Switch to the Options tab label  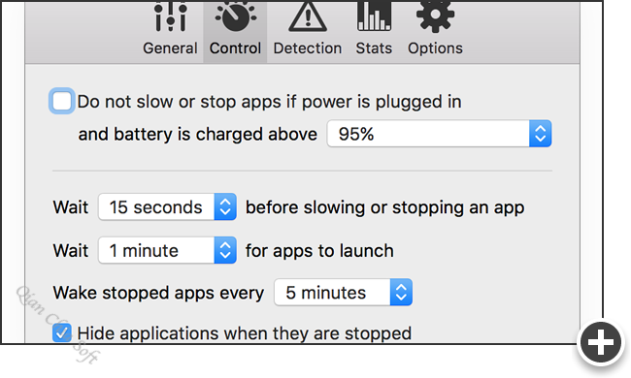coord(435,48)
